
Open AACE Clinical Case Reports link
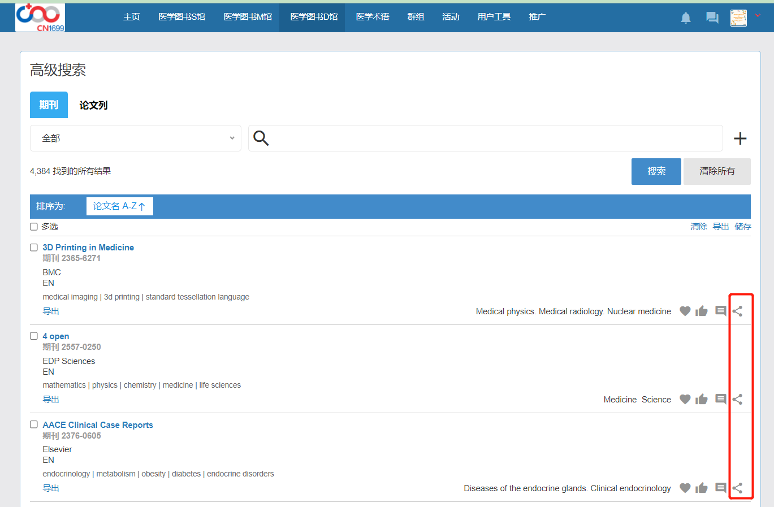click(98, 425)
